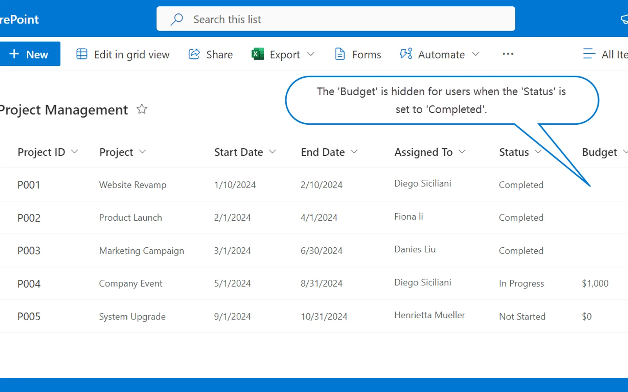Open Assigned To column chevron
The image size is (628, 392).
(x=462, y=152)
